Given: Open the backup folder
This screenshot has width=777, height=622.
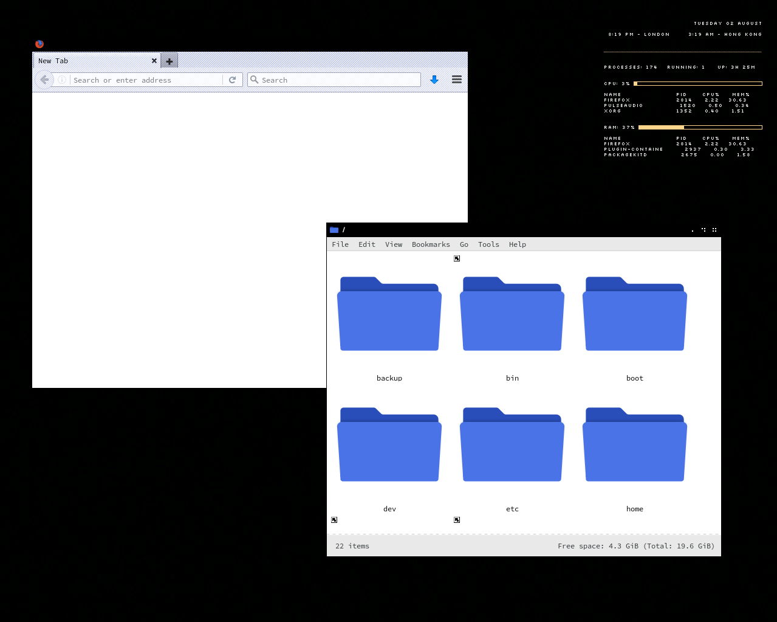Looking at the screenshot, I should (389, 313).
